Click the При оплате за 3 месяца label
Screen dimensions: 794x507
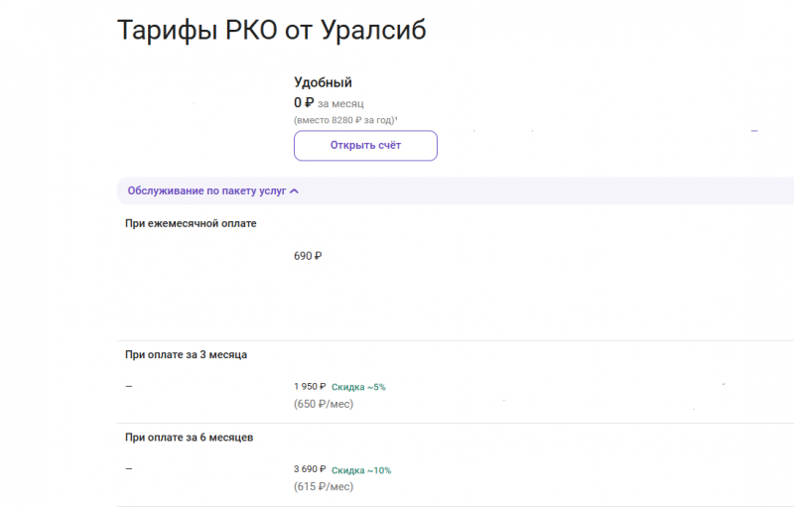pos(187,354)
